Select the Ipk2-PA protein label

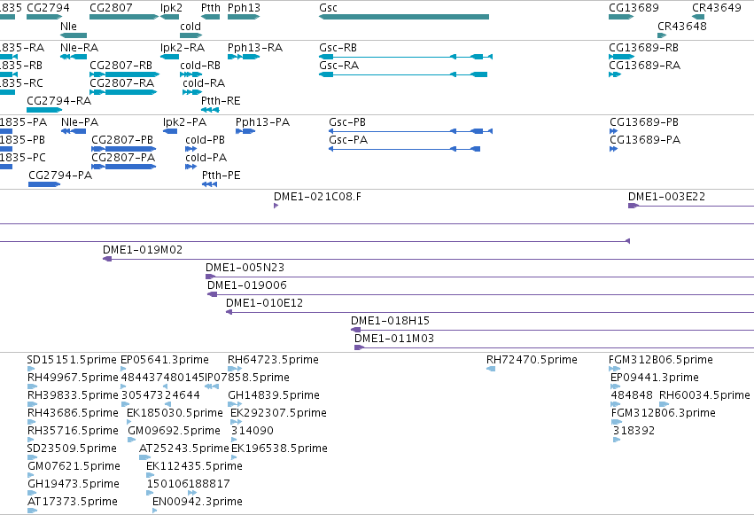point(184,122)
